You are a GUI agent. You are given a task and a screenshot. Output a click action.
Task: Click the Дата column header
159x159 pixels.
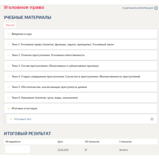click(60, 142)
